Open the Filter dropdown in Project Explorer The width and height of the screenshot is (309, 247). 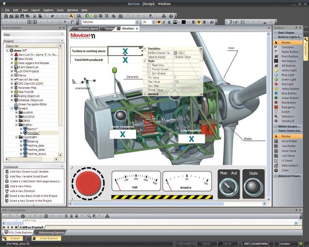[x=62, y=34]
